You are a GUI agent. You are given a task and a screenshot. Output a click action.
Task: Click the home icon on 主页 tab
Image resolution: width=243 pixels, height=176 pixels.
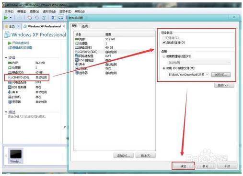[7, 26]
